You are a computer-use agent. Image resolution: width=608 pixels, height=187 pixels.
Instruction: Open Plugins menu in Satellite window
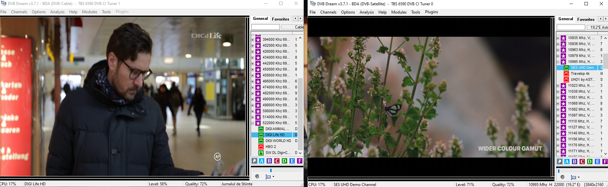point(431,12)
